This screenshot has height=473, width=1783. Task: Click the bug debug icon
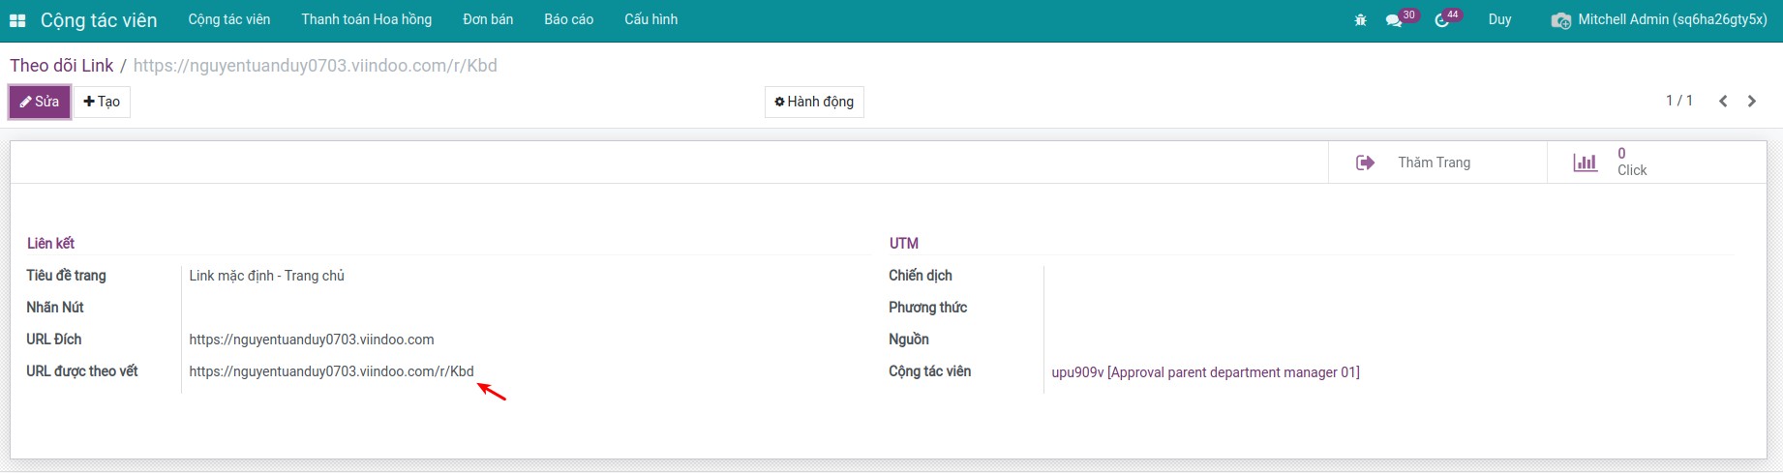[1360, 20]
